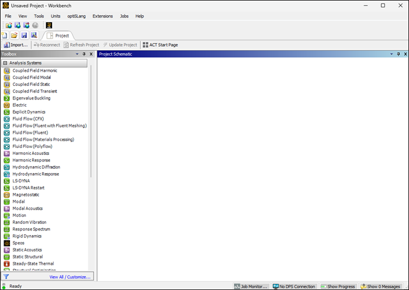Switch to the Project tab
The width and height of the screenshot is (409, 290).
[58, 36]
